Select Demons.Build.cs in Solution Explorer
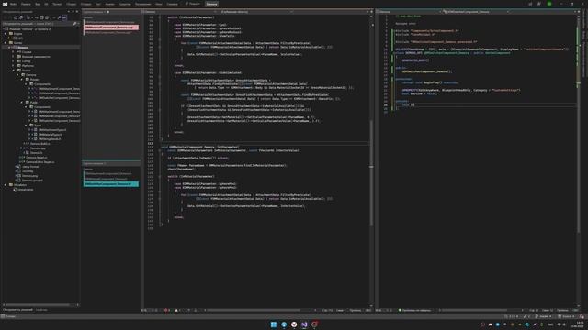 40,144
